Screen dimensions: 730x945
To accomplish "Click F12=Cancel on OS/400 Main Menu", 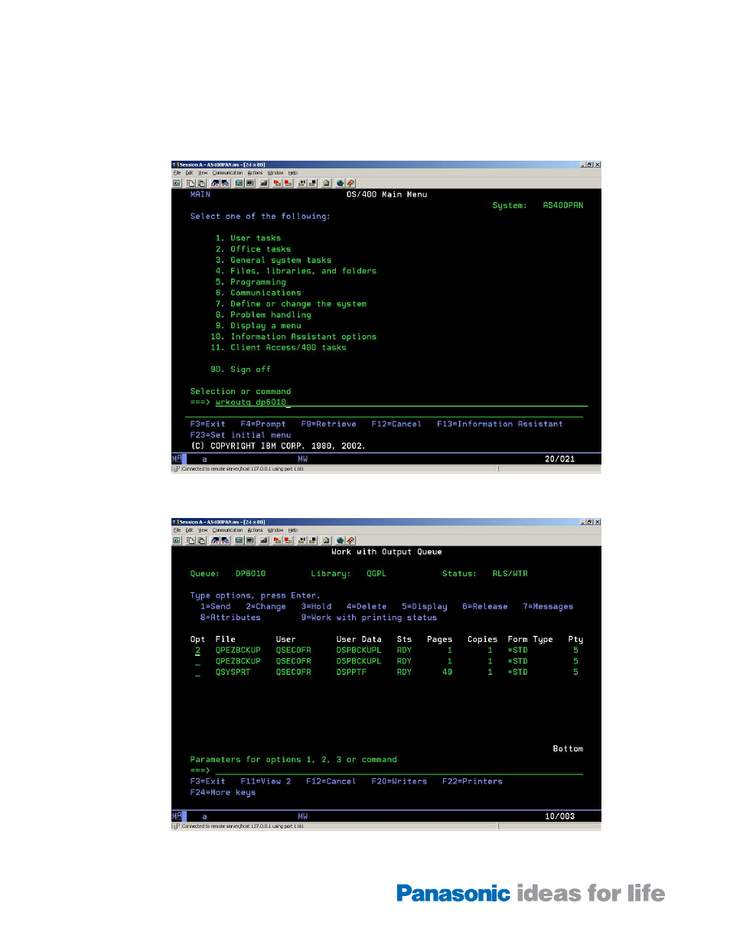I will [x=396, y=424].
